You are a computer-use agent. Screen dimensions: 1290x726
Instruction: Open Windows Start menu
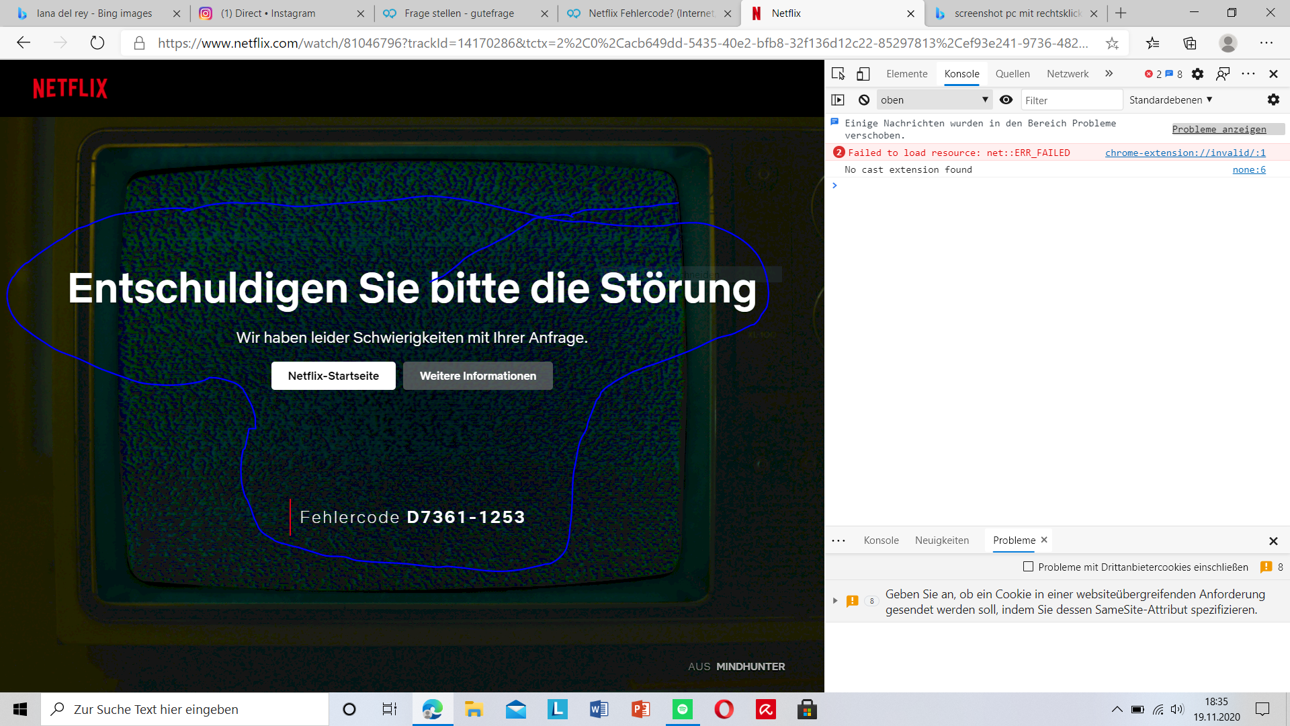click(20, 709)
